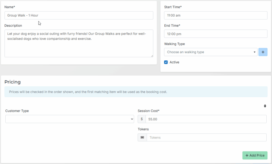Click into the empty Tokens input
This screenshot has height=164, width=272.
206,137
